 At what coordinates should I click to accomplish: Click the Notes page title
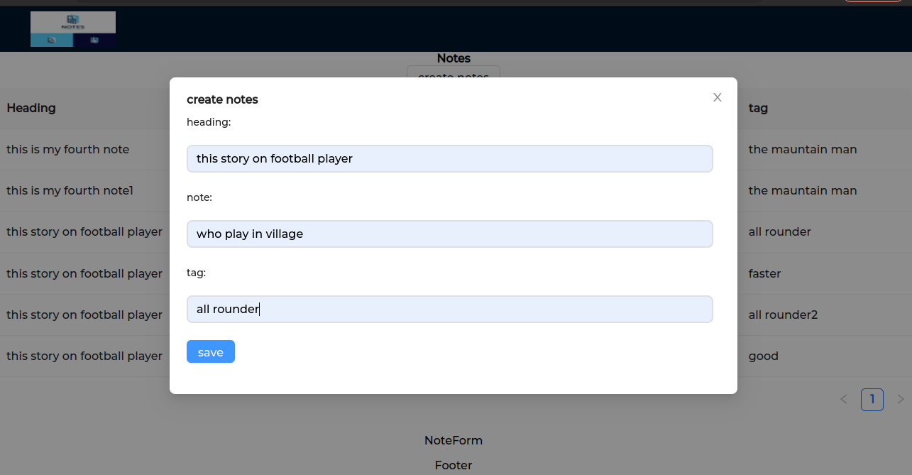tap(453, 58)
